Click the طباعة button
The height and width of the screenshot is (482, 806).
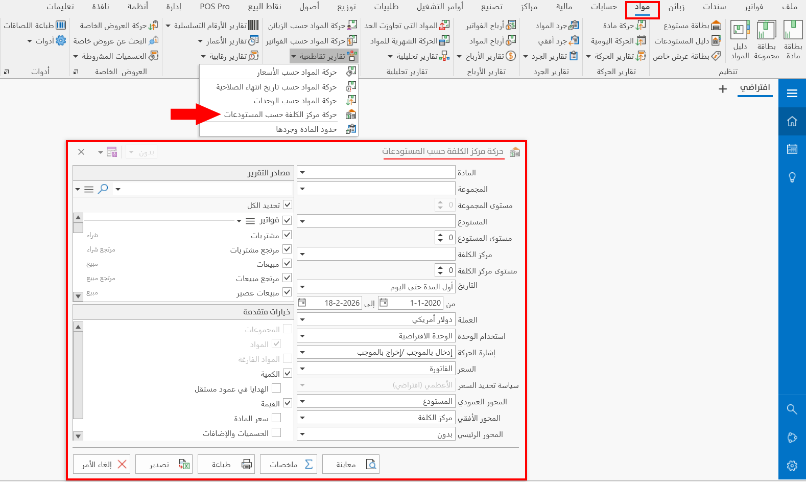[226, 464]
